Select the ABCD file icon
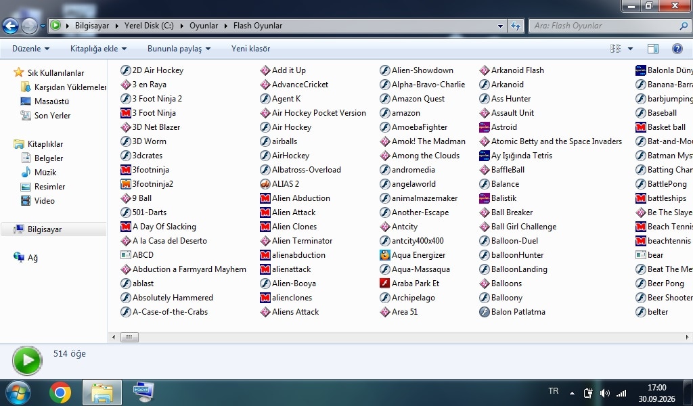Viewport: 693px width, 406px height. (x=125, y=255)
